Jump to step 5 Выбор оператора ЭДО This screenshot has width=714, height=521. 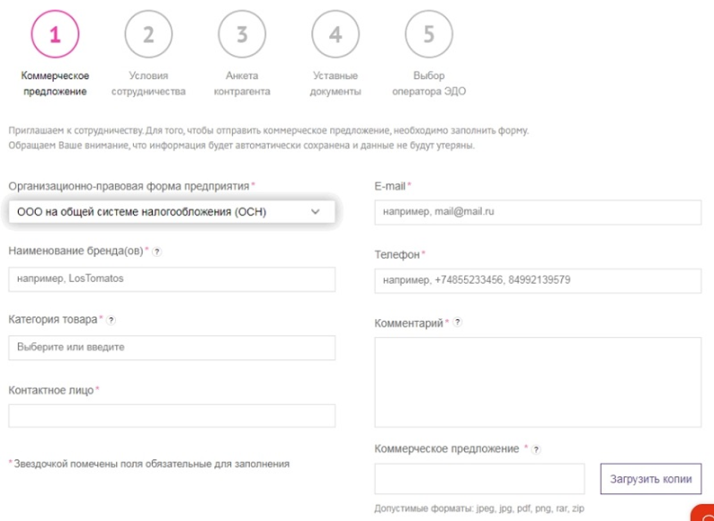click(x=429, y=35)
